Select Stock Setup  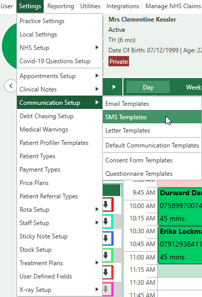click(60, 249)
